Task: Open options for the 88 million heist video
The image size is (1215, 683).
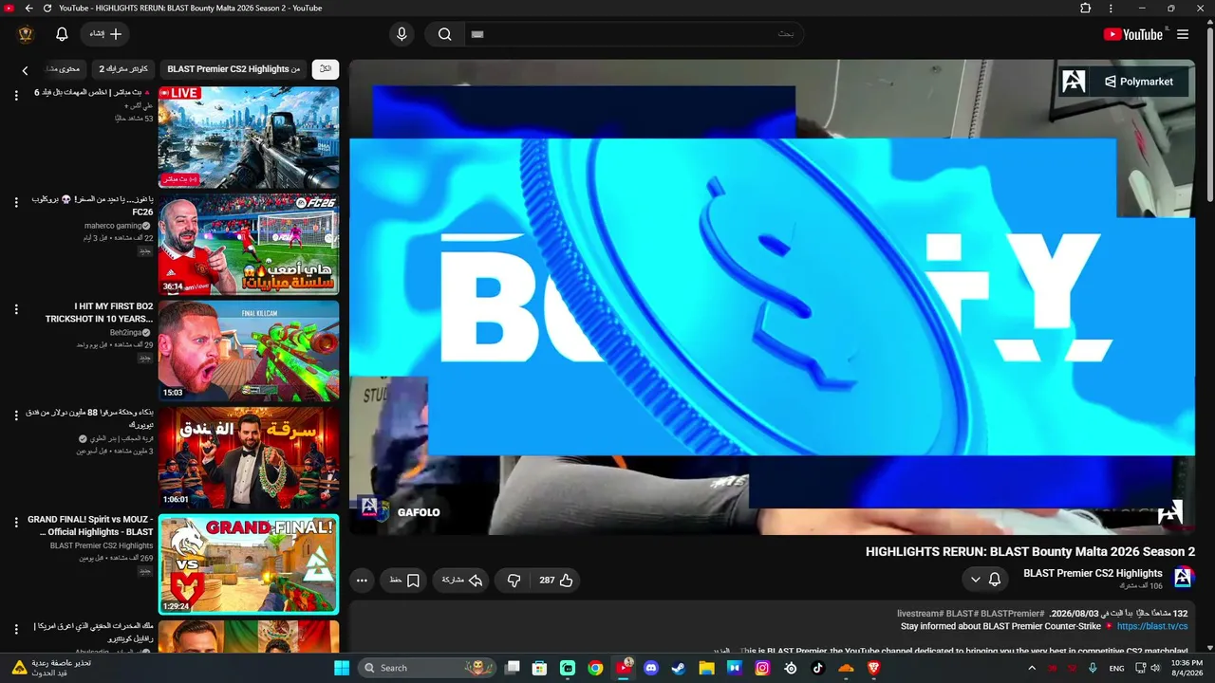Action: tap(16, 415)
